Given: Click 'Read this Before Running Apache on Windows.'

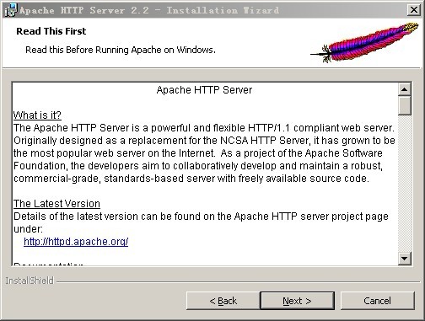Looking at the screenshot, I should tap(121, 50).
